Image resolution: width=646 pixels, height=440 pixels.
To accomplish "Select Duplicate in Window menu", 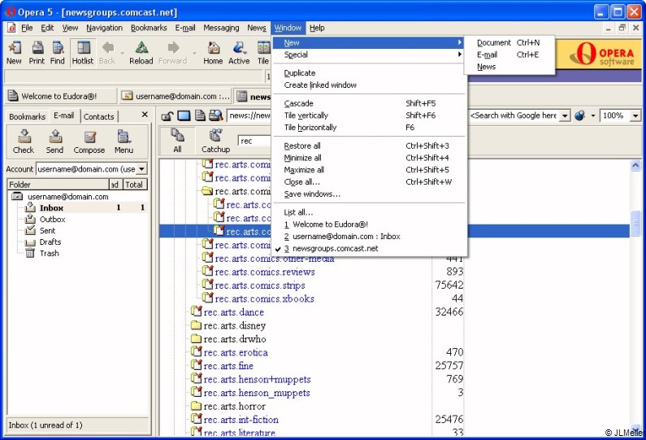I will pyautogui.click(x=369, y=73).
